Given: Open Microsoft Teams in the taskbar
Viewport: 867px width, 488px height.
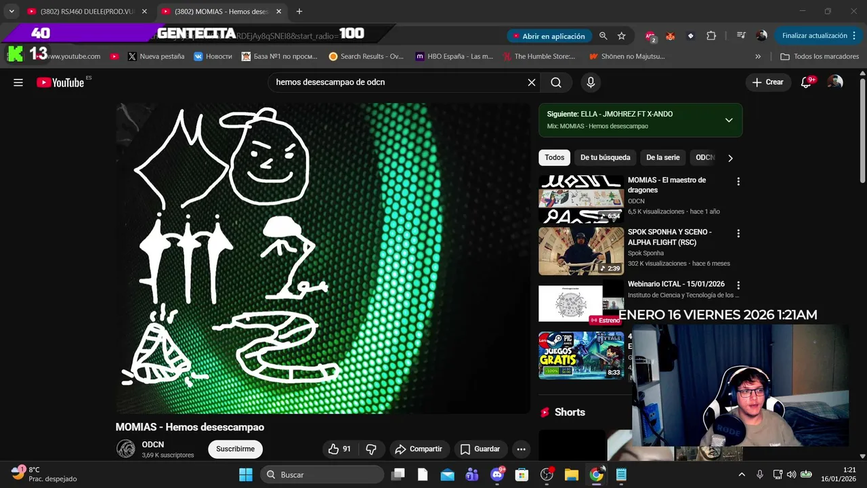Looking at the screenshot, I should coord(472,474).
